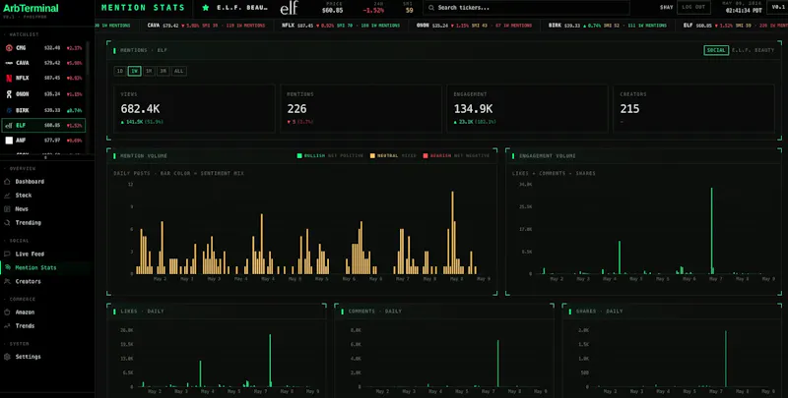788x398 pixels.
Task: Click the CAVA logo icon in watchlist
Action: (x=9, y=63)
